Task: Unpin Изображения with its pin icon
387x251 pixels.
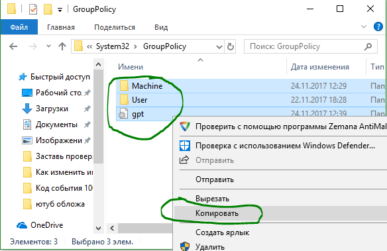Action: pyautogui.click(x=87, y=140)
